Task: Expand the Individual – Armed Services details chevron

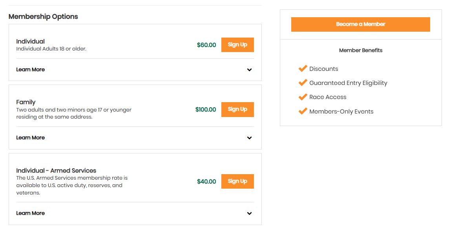Action: [x=249, y=213]
